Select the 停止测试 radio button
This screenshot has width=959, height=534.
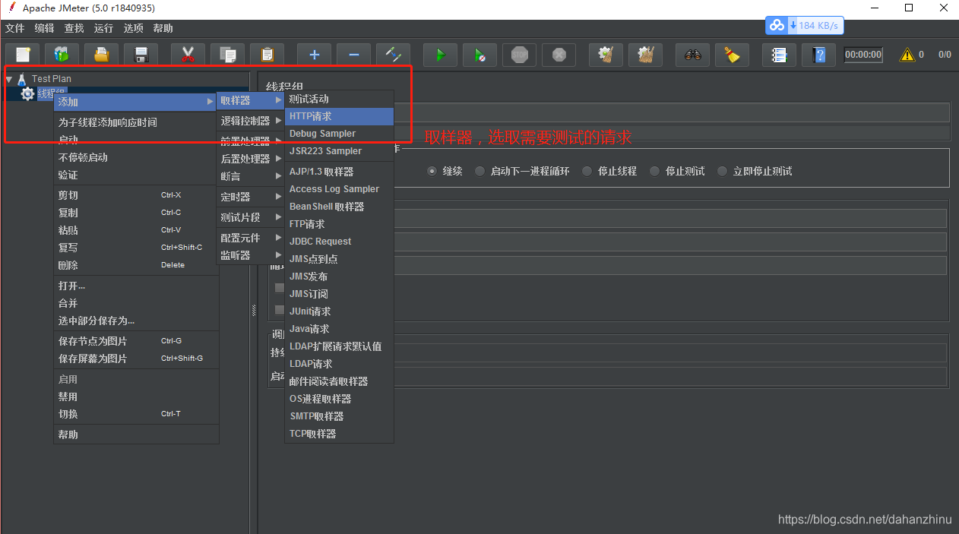[x=654, y=171]
